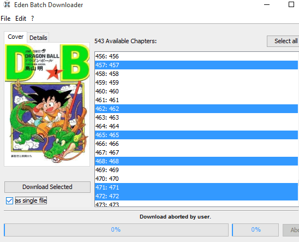This screenshot has height=242, width=299.
Task: Click the smaller chapter progress bar
Action: tap(255, 230)
